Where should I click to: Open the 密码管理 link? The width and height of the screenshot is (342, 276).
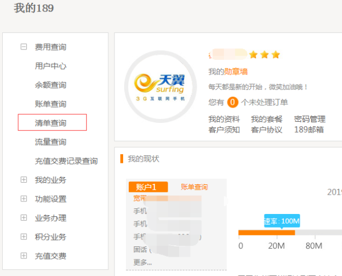click(310, 119)
